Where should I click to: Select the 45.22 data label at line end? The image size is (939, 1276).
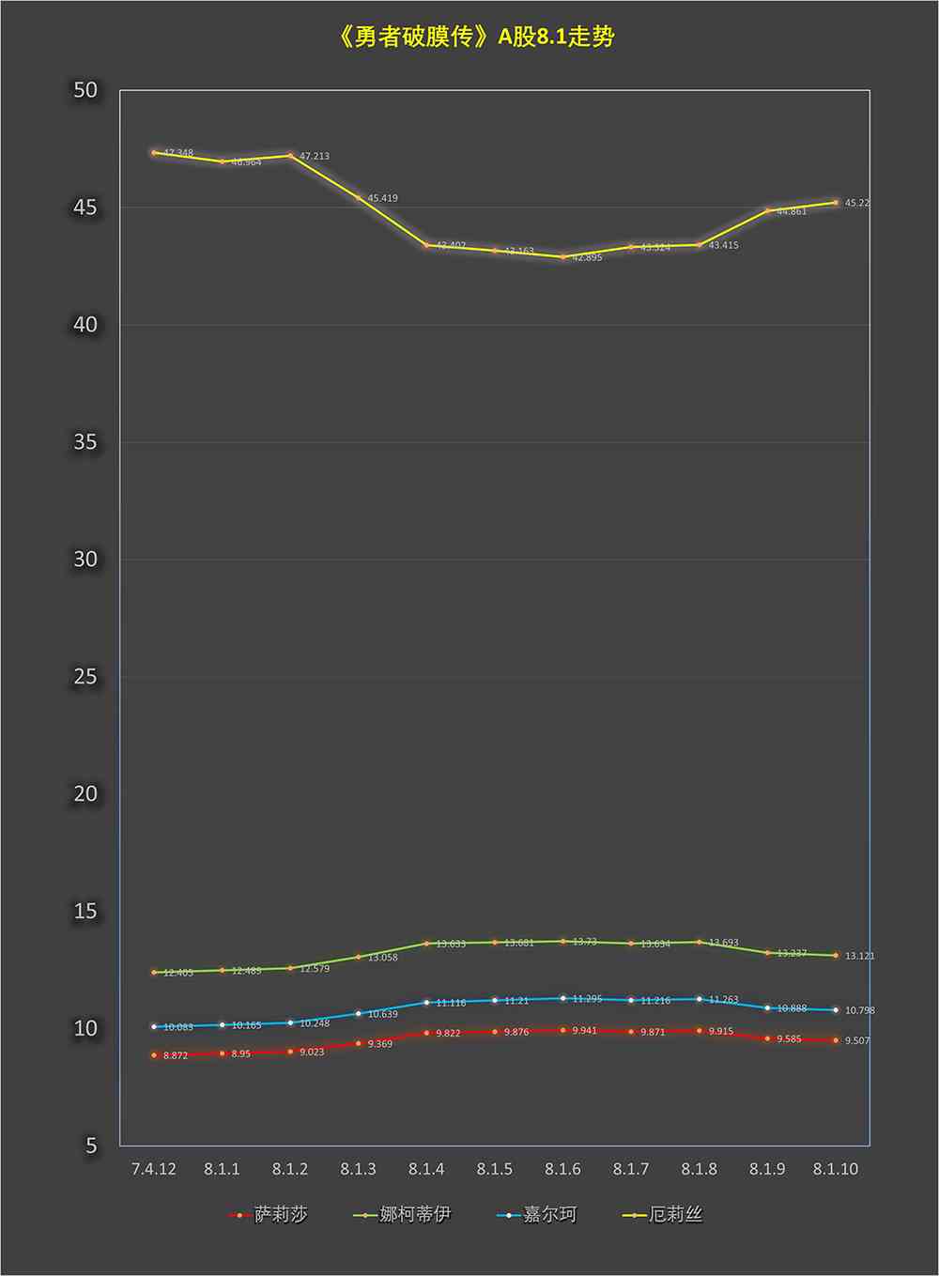coord(857,203)
